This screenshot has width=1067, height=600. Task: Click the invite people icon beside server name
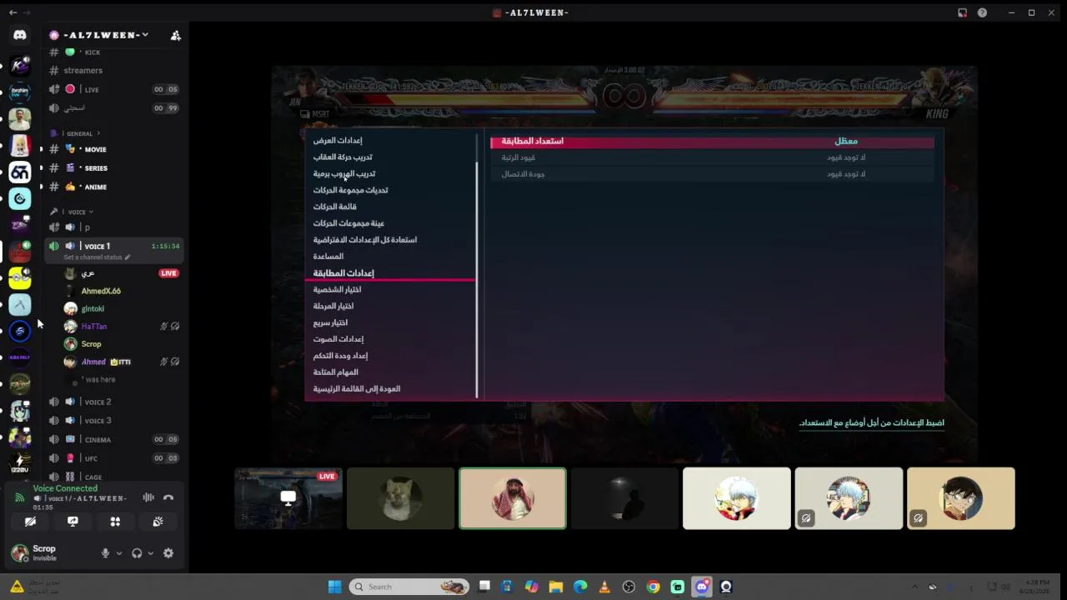pos(175,35)
